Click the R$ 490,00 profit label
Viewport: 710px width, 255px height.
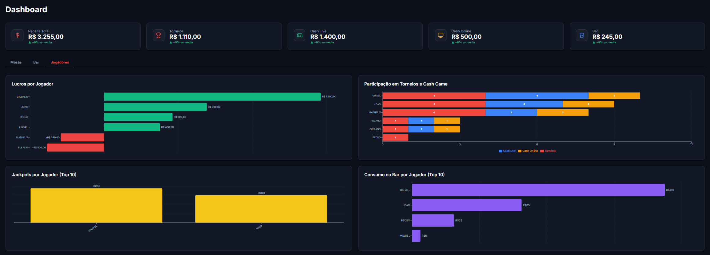167,127
